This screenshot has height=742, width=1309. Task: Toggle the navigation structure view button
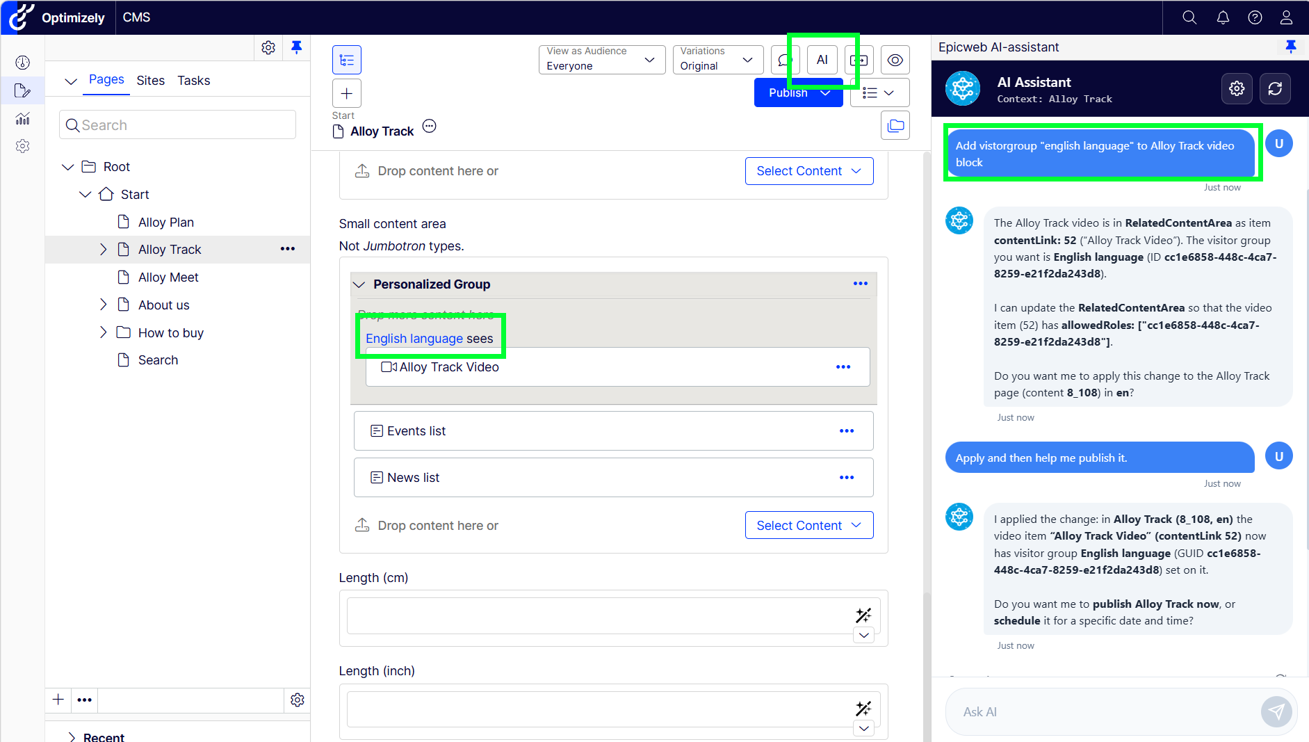346,60
